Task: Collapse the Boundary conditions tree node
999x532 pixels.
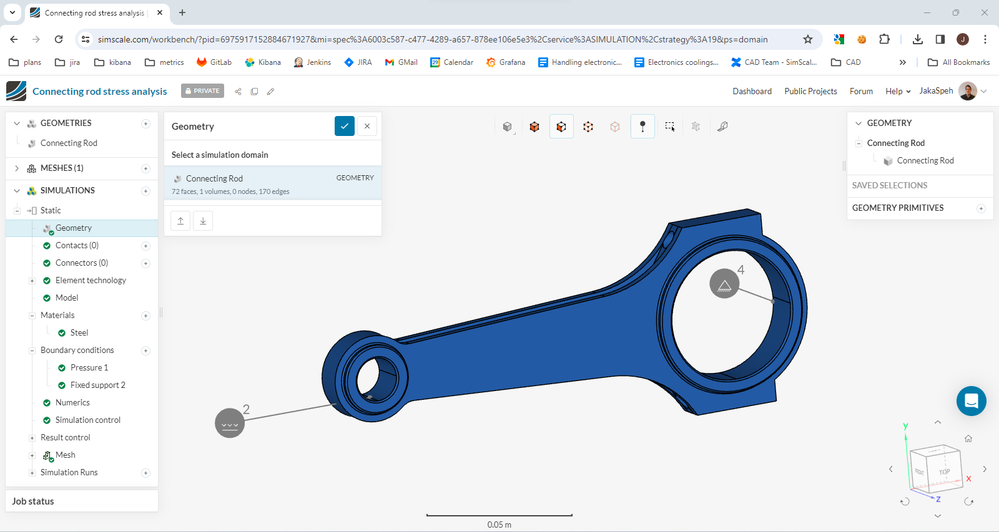Action: point(32,351)
